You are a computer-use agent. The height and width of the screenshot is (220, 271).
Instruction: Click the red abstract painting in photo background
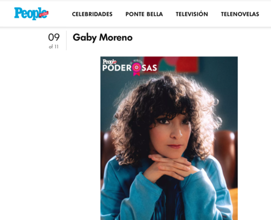coord(187,64)
